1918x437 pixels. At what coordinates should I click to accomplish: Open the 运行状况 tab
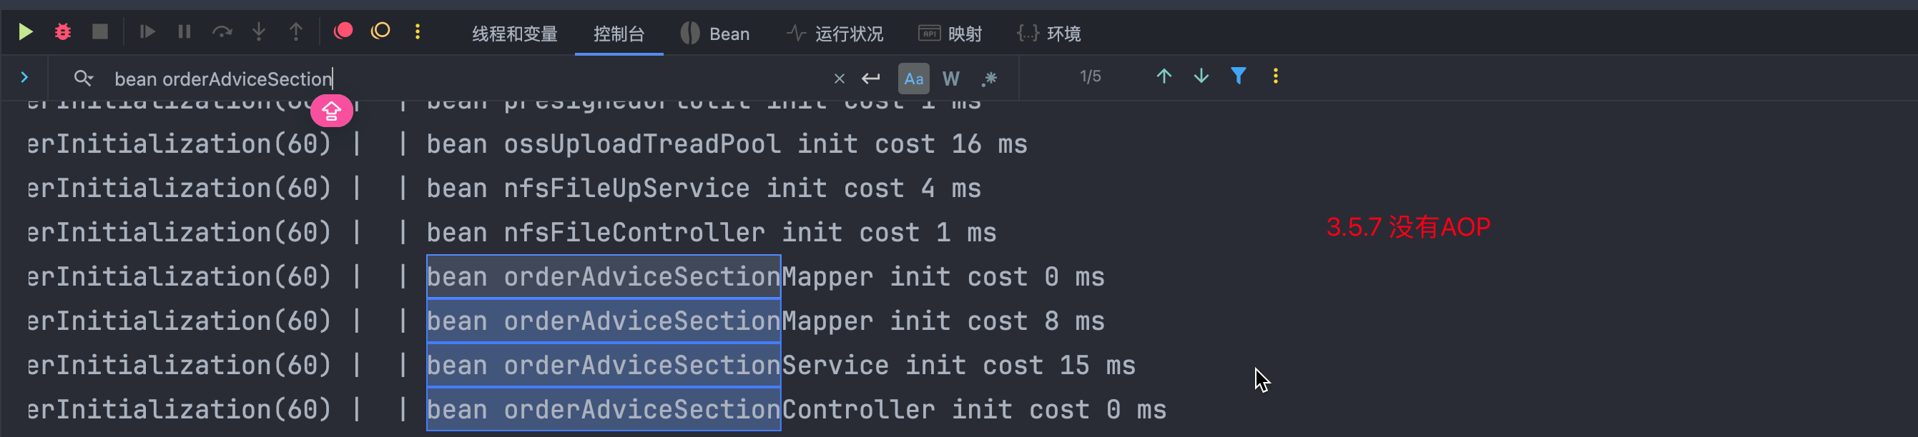tap(835, 34)
